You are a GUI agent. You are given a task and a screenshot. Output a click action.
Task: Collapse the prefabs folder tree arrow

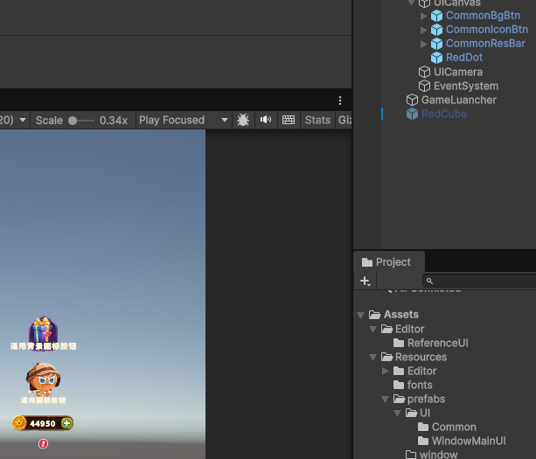[x=386, y=400]
